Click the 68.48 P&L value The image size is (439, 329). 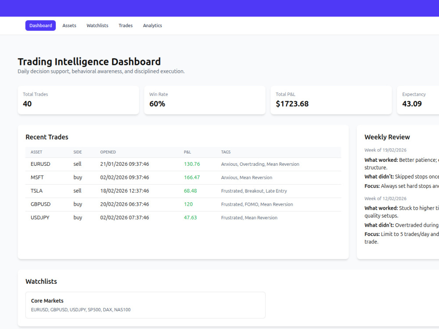[191, 191]
